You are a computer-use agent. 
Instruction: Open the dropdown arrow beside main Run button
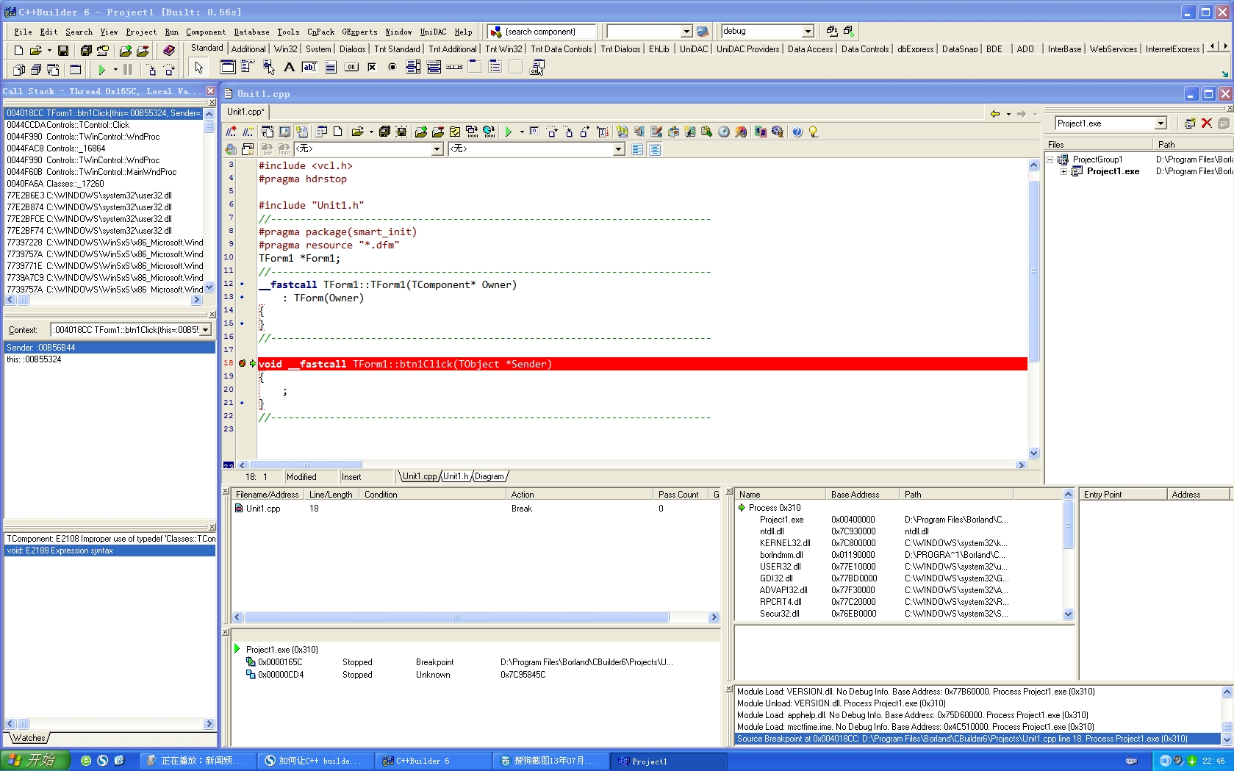(115, 70)
